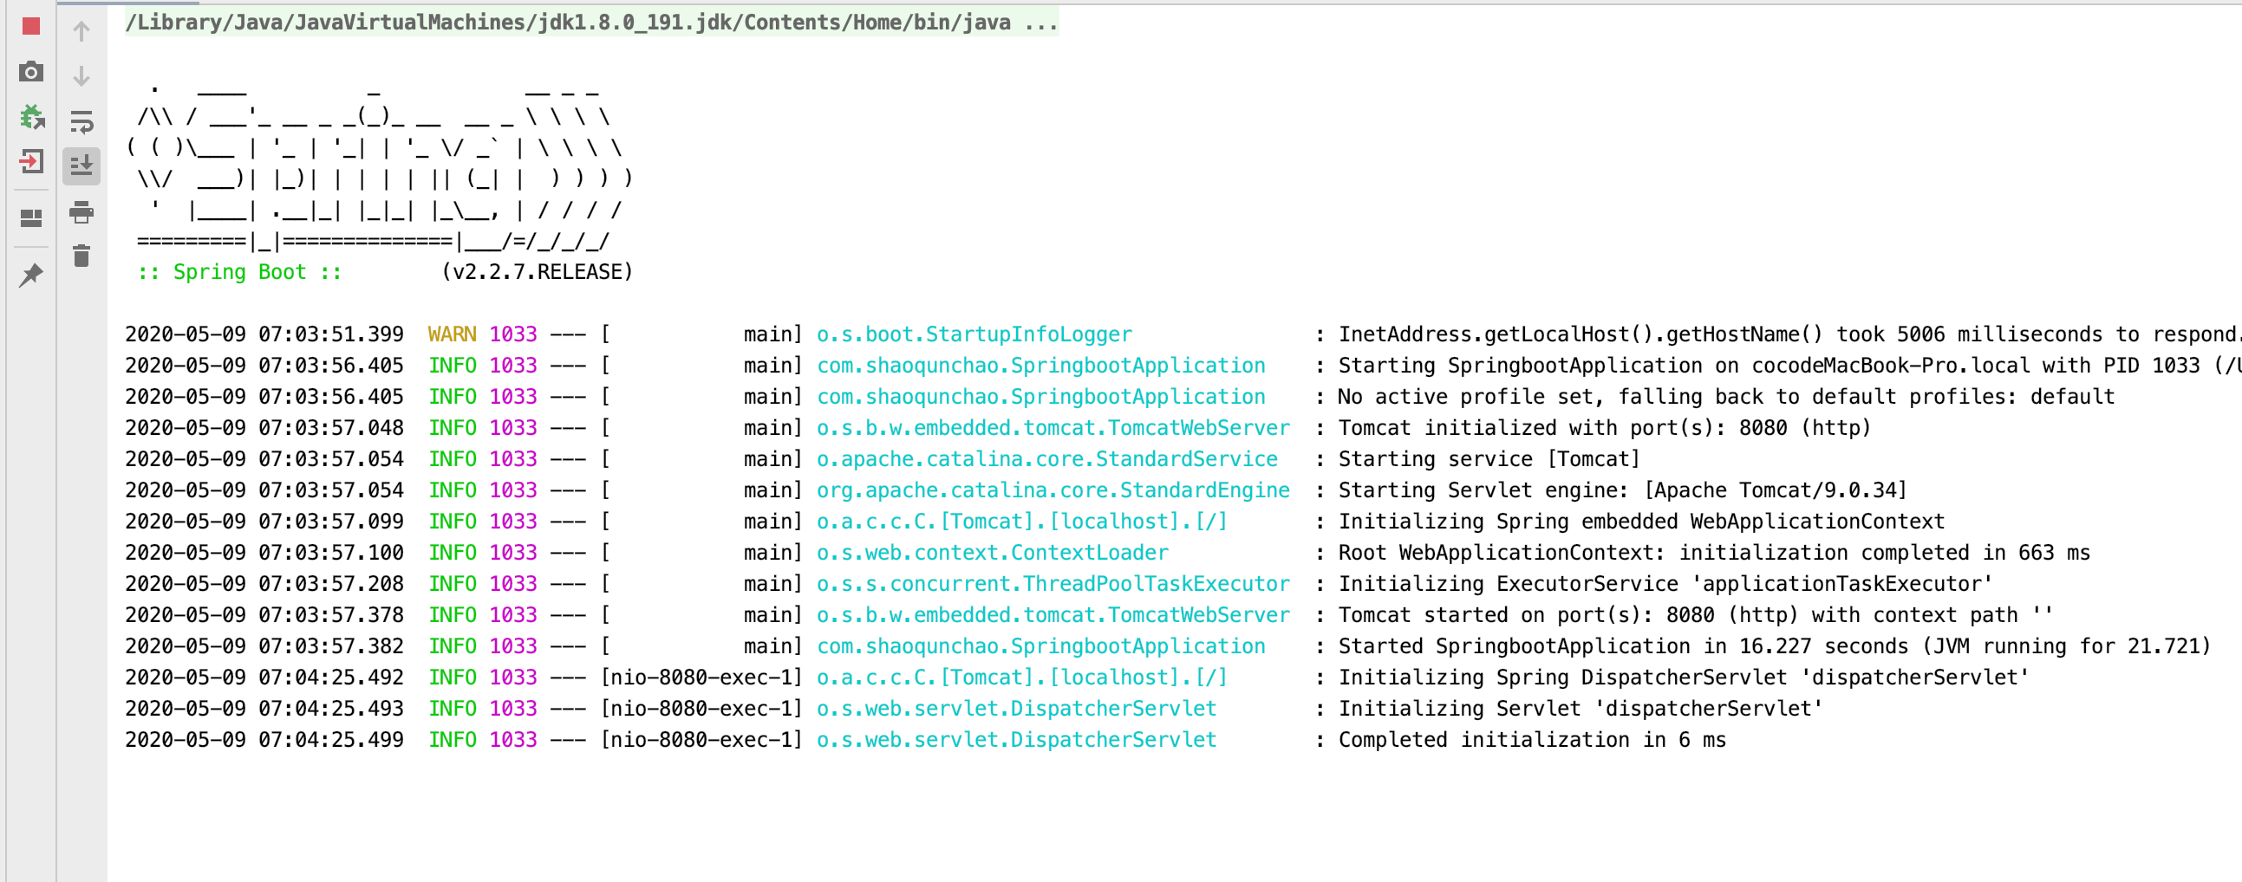Toggle soft-wrap console output
Screen dimensions: 2242x882
(x=81, y=122)
